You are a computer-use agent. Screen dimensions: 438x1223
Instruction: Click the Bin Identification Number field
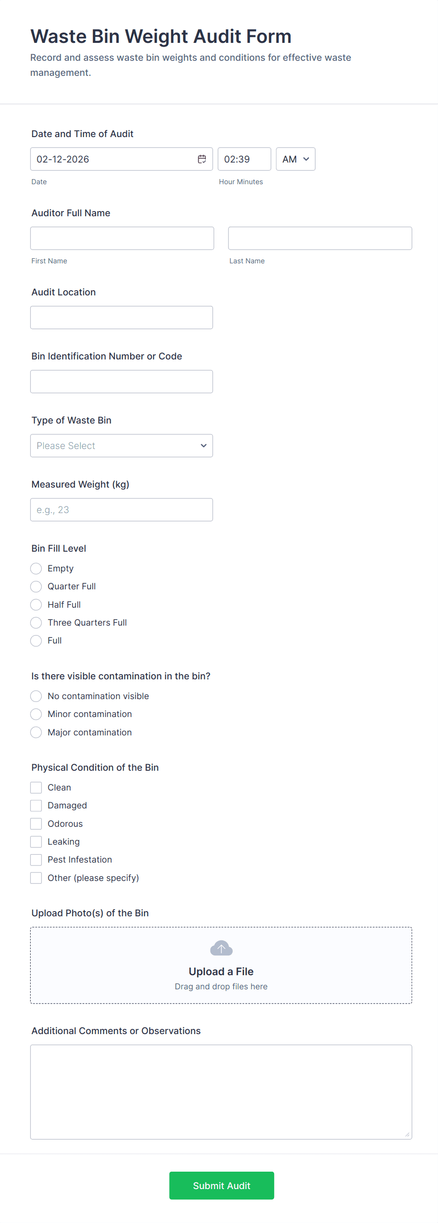click(x=122, y=381)
